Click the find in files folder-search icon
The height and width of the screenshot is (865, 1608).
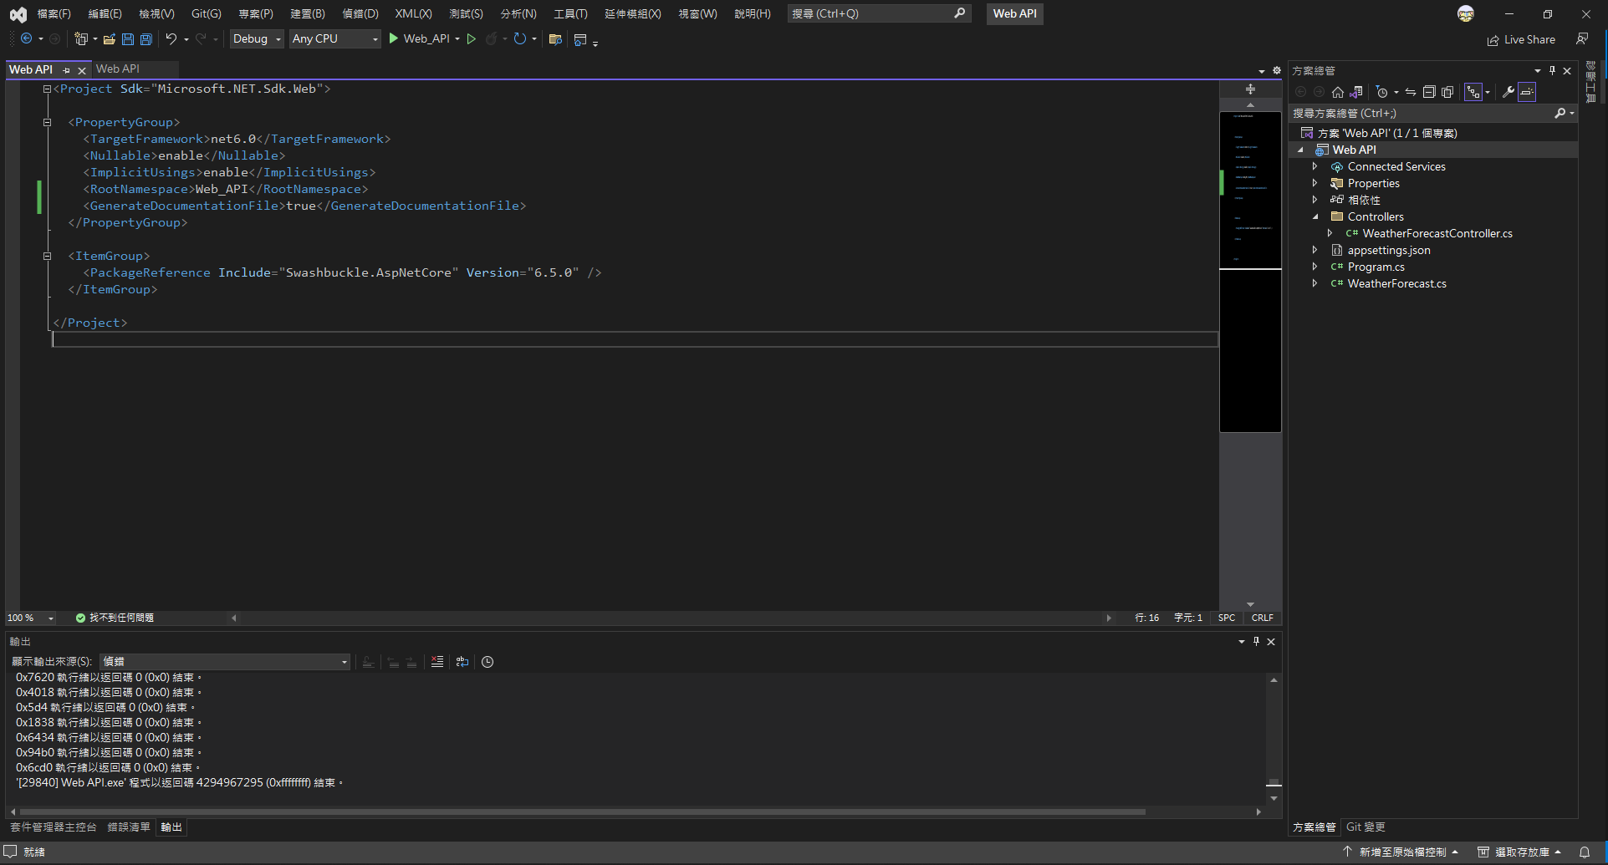(x=555, y=38)
